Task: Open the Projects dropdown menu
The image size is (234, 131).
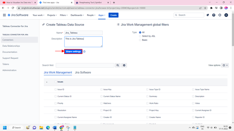Action: pos(52,15)
